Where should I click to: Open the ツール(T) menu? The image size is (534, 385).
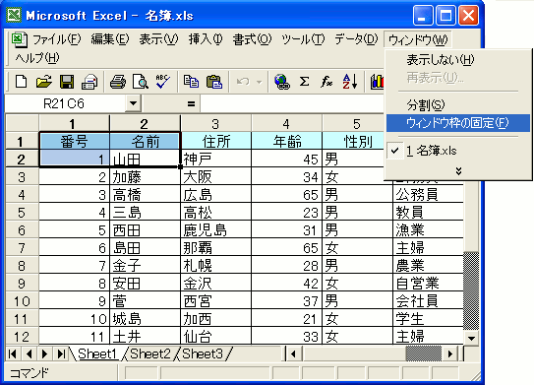(x=303, y=39)
